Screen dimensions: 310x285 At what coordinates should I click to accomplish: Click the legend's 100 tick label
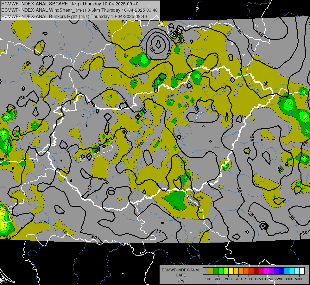click(208, 279)
